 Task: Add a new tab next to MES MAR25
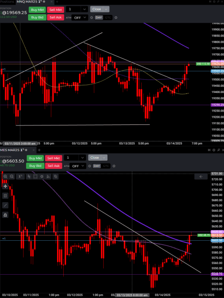(x=39, y=150)
